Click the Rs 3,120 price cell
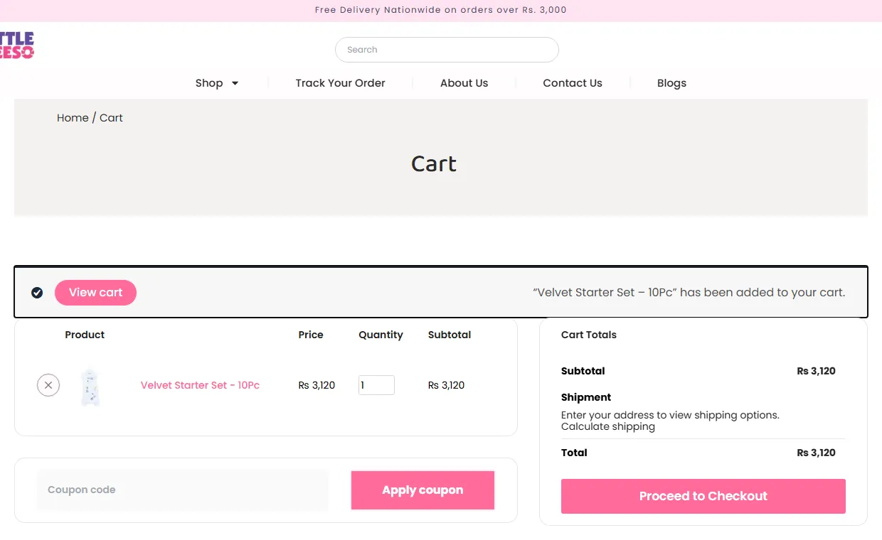This screenshot has height=540, width=882. (x=317, y=385)
